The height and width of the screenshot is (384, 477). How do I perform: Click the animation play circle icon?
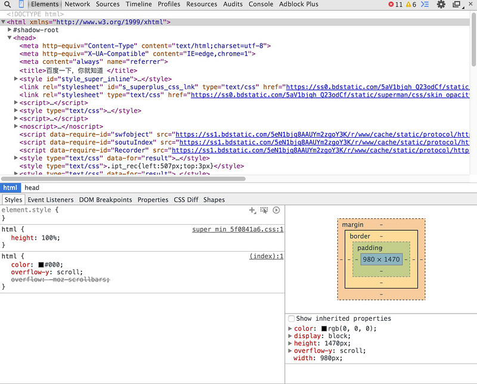tap(276, 210)
